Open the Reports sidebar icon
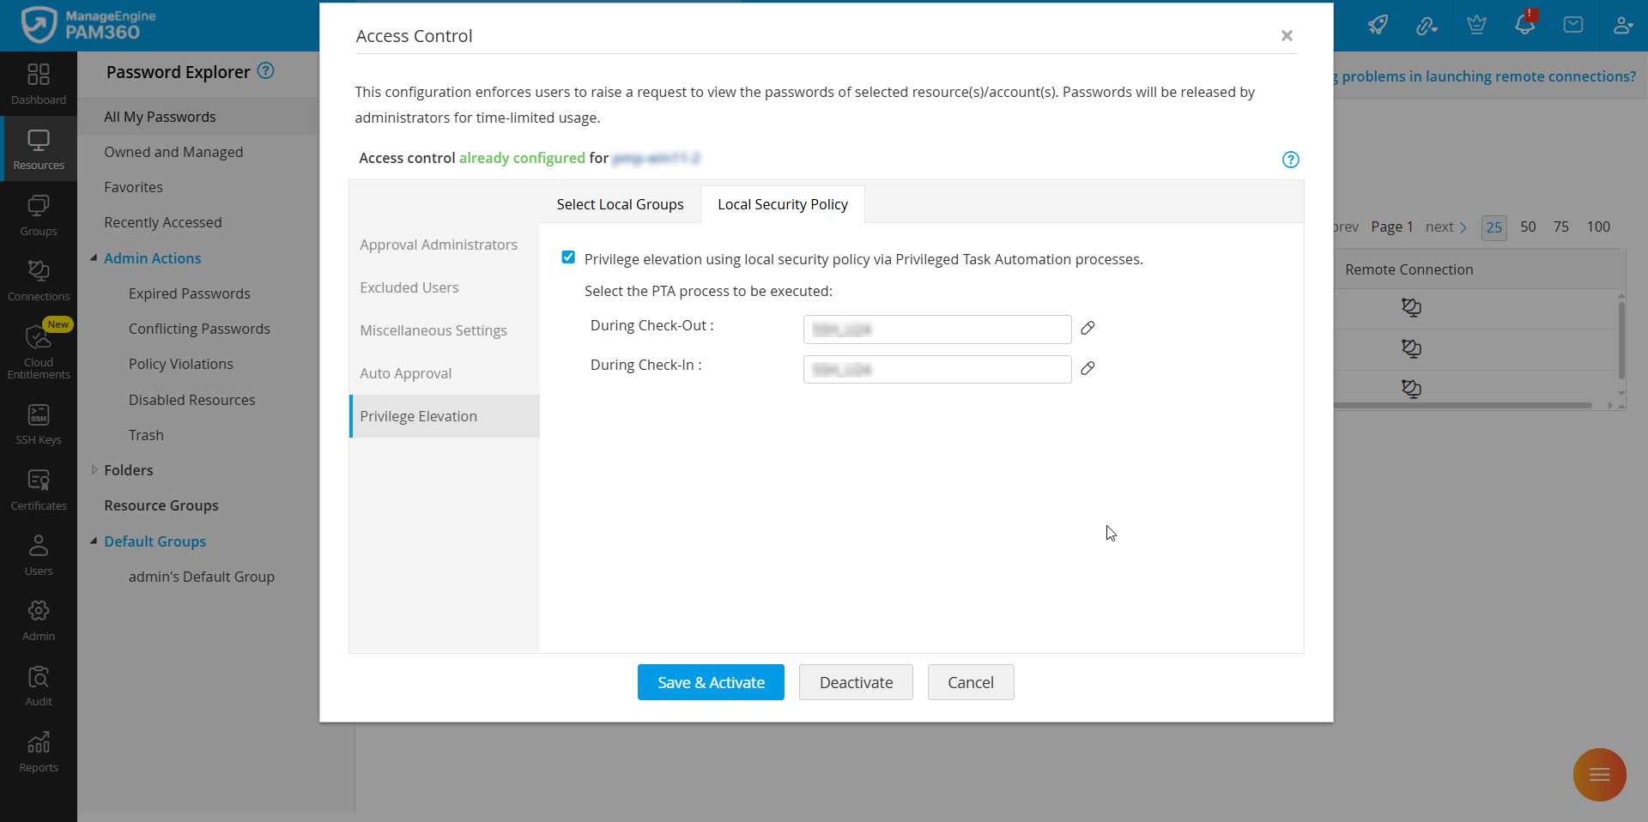Image resolution: width=1648 pixels, height=822 pixels. tap(39, 752)
